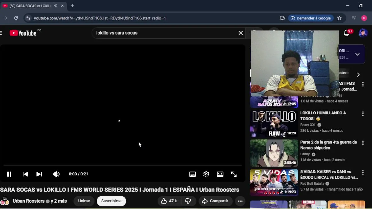
Task: View site information icon in address bar
Action: click(28, 18)
